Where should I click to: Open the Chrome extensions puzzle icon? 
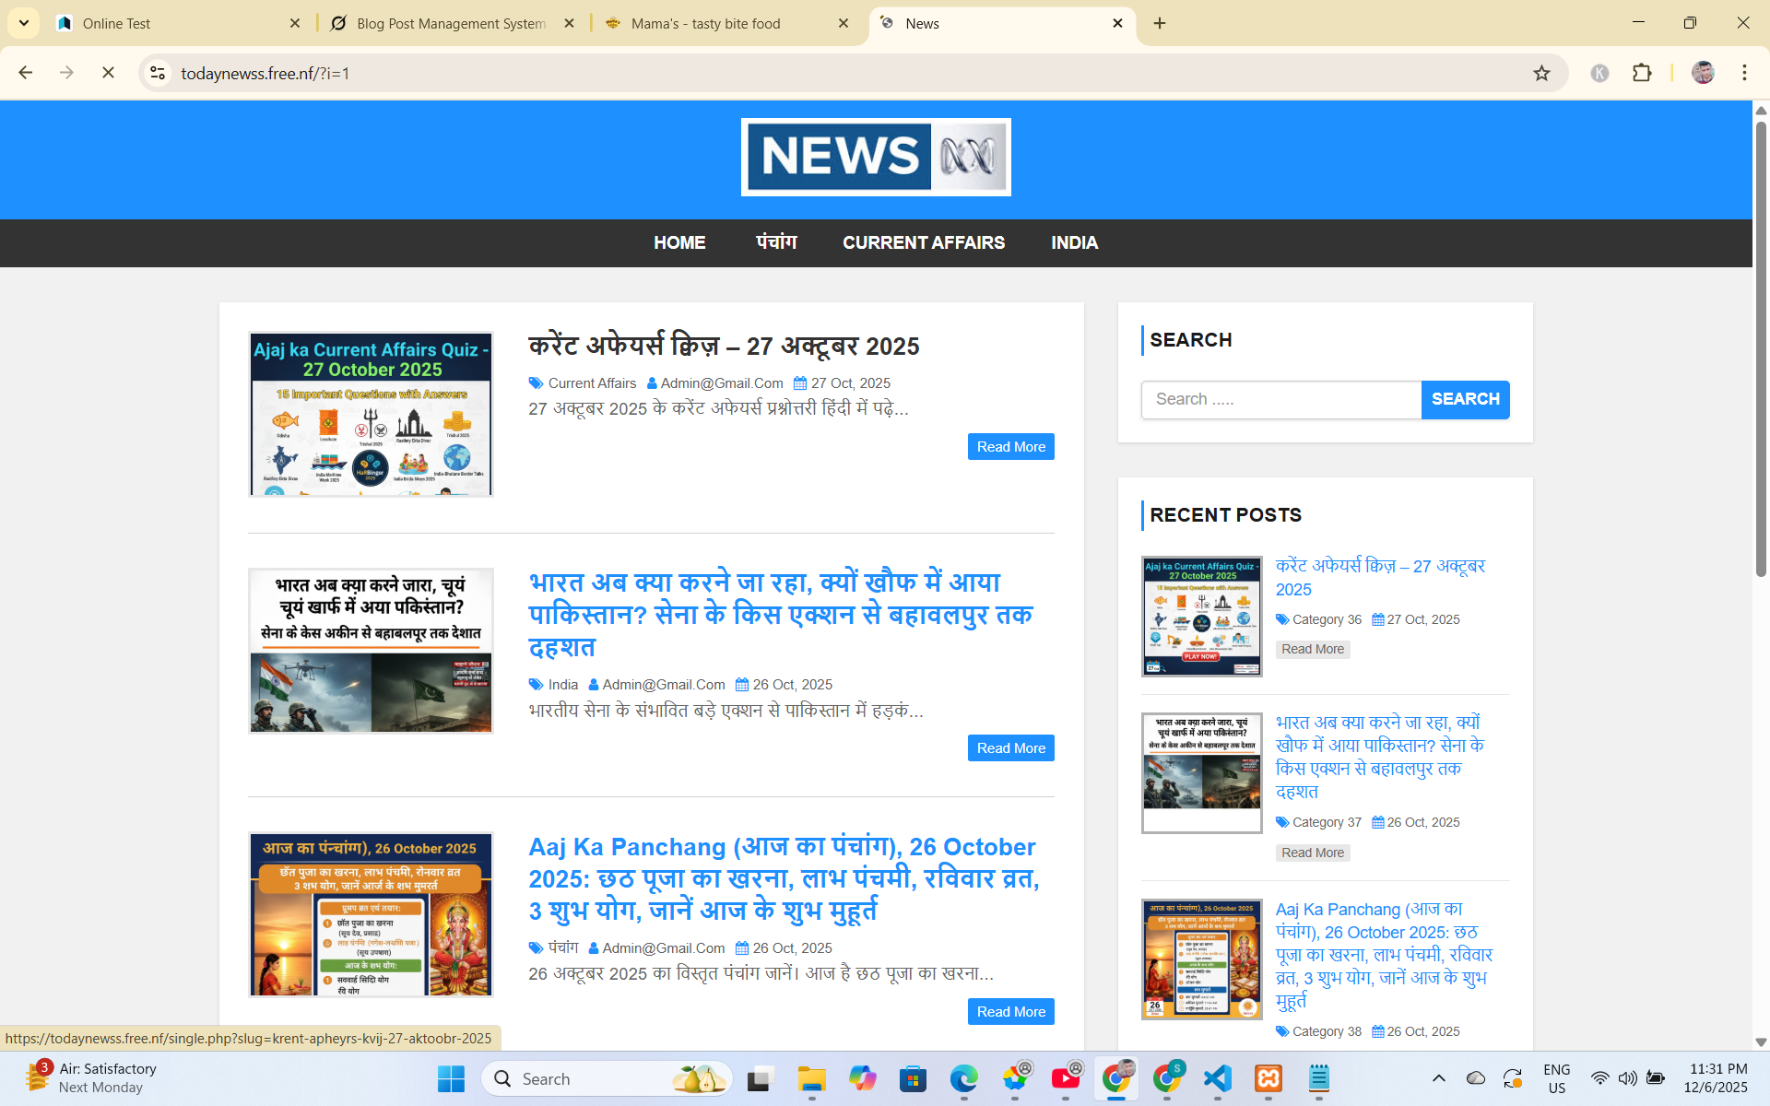tap(1643, 73)
